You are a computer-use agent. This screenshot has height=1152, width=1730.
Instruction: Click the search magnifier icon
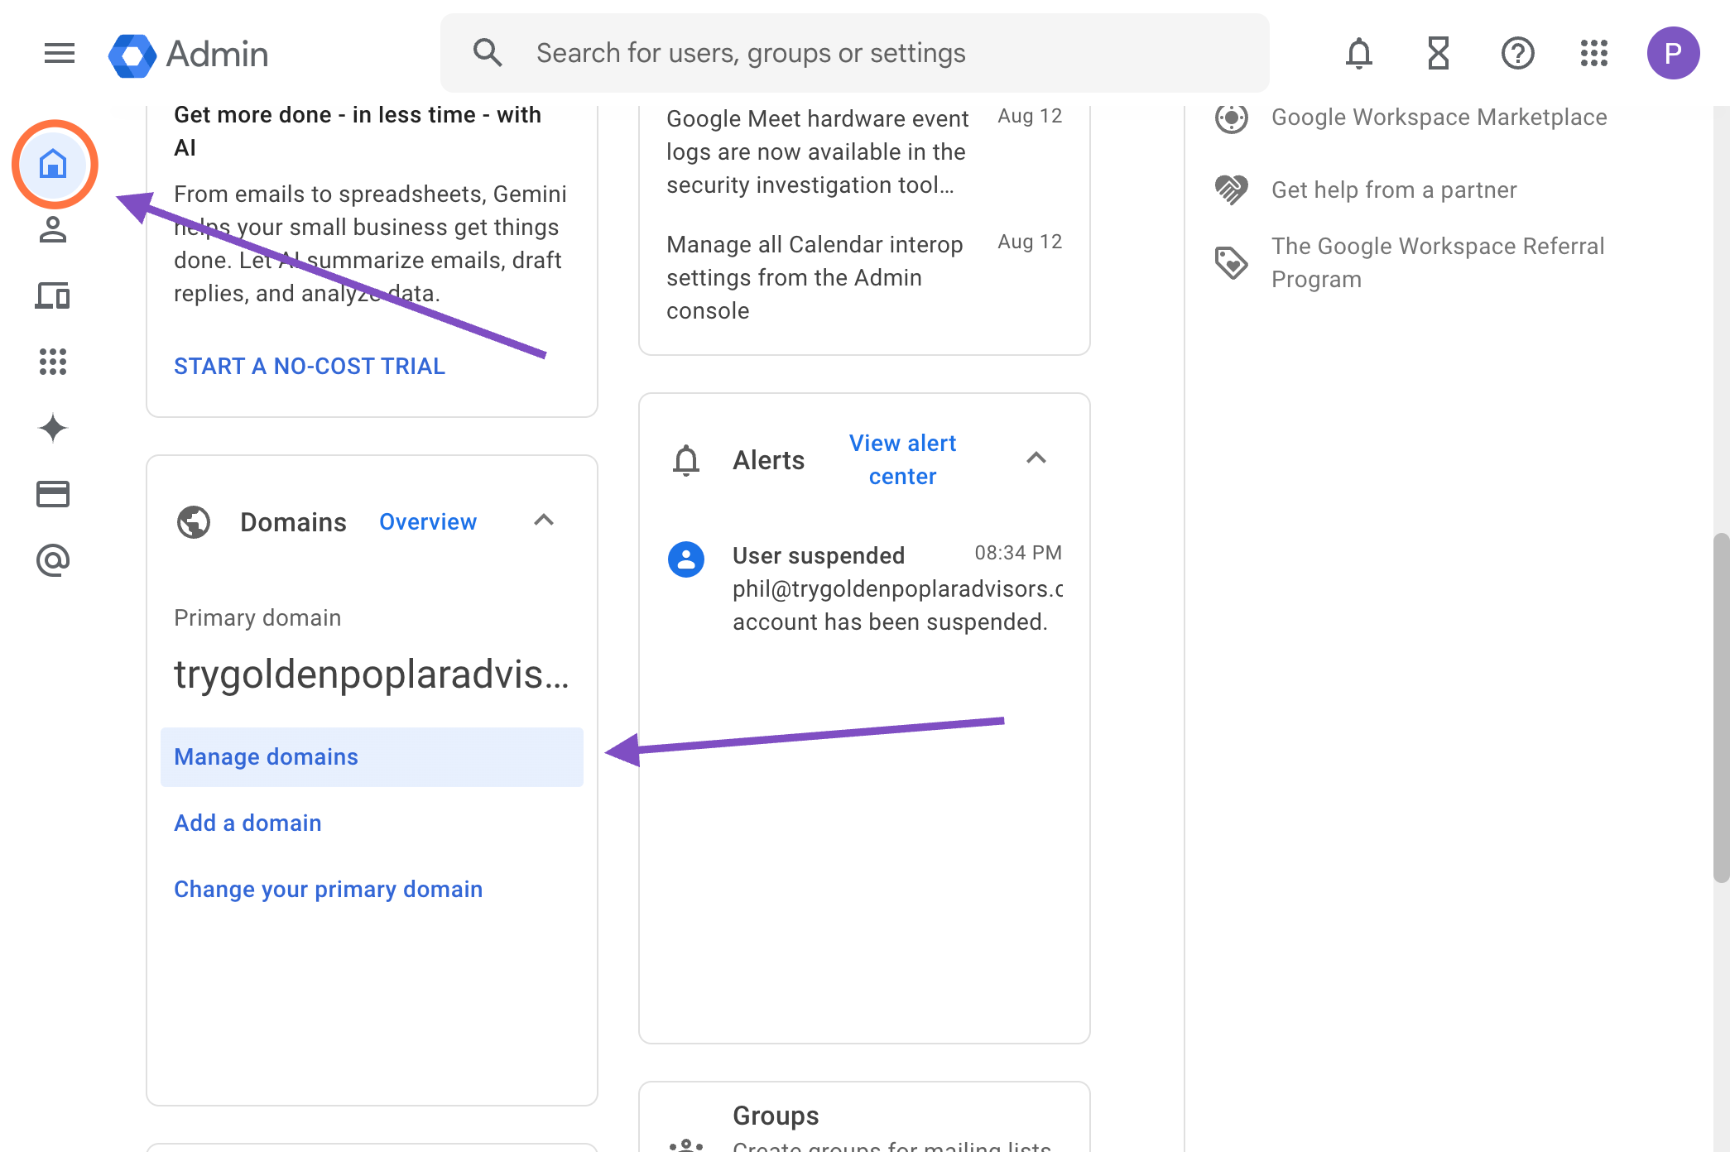[x=488, y=53]
